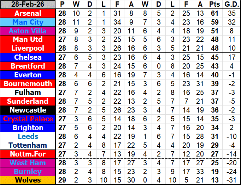The width and height of the screenshot is (241, 185).
Task: Click Man City's goal difference value 32
Action: click(x=231, y=22)
